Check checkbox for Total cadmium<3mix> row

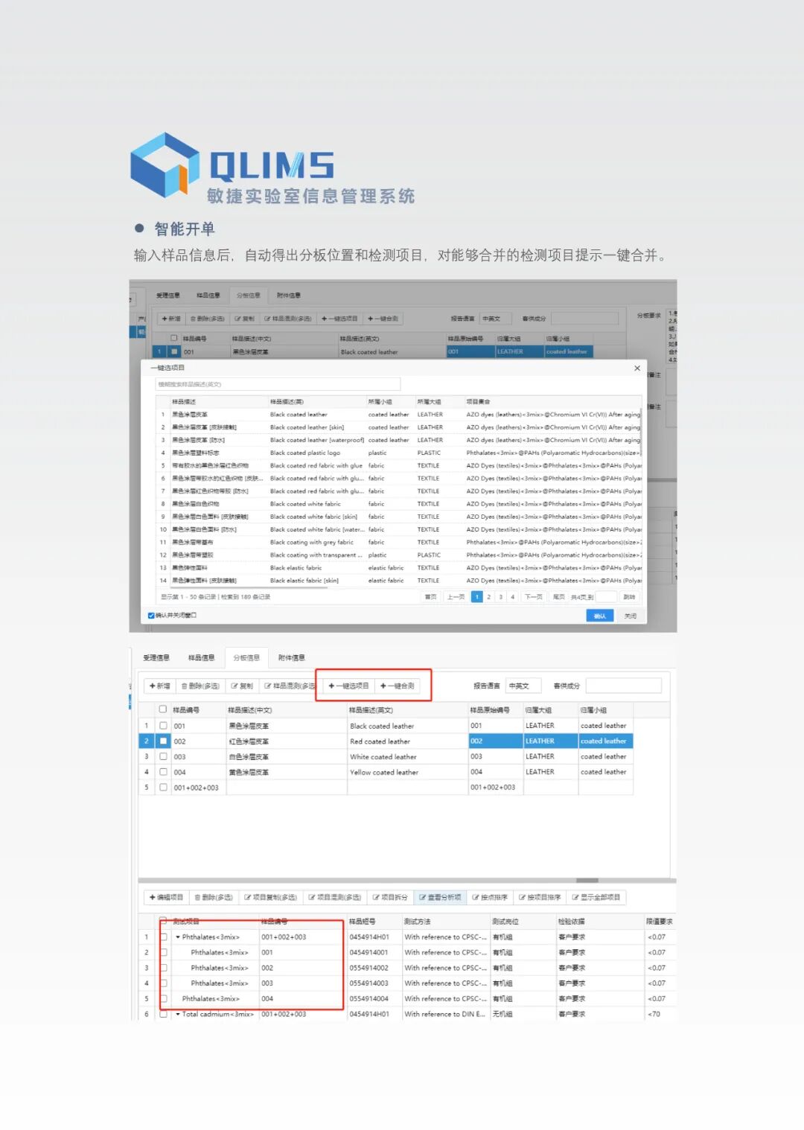click(x=163, y=1014)
